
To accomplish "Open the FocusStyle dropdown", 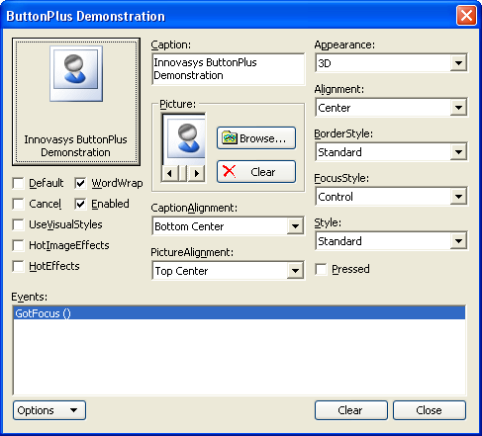I will 458,197.
